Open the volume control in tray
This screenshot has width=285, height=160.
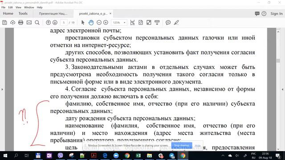coord(237,156)
